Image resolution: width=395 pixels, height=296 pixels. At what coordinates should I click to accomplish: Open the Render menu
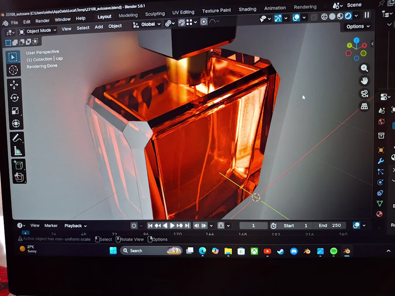coord(42,21)
